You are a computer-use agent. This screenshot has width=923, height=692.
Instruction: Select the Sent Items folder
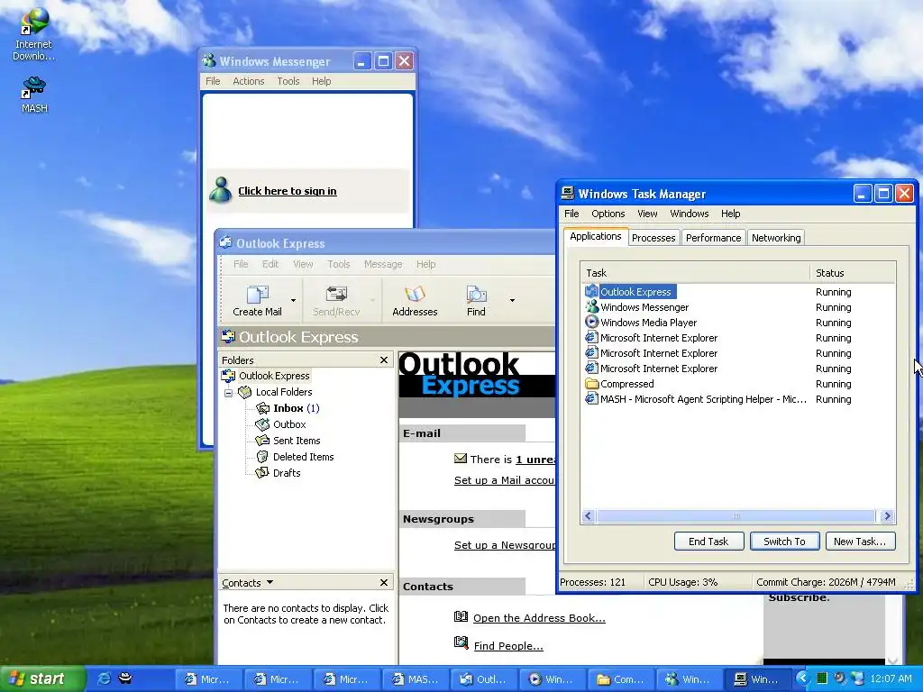[288, 440]
